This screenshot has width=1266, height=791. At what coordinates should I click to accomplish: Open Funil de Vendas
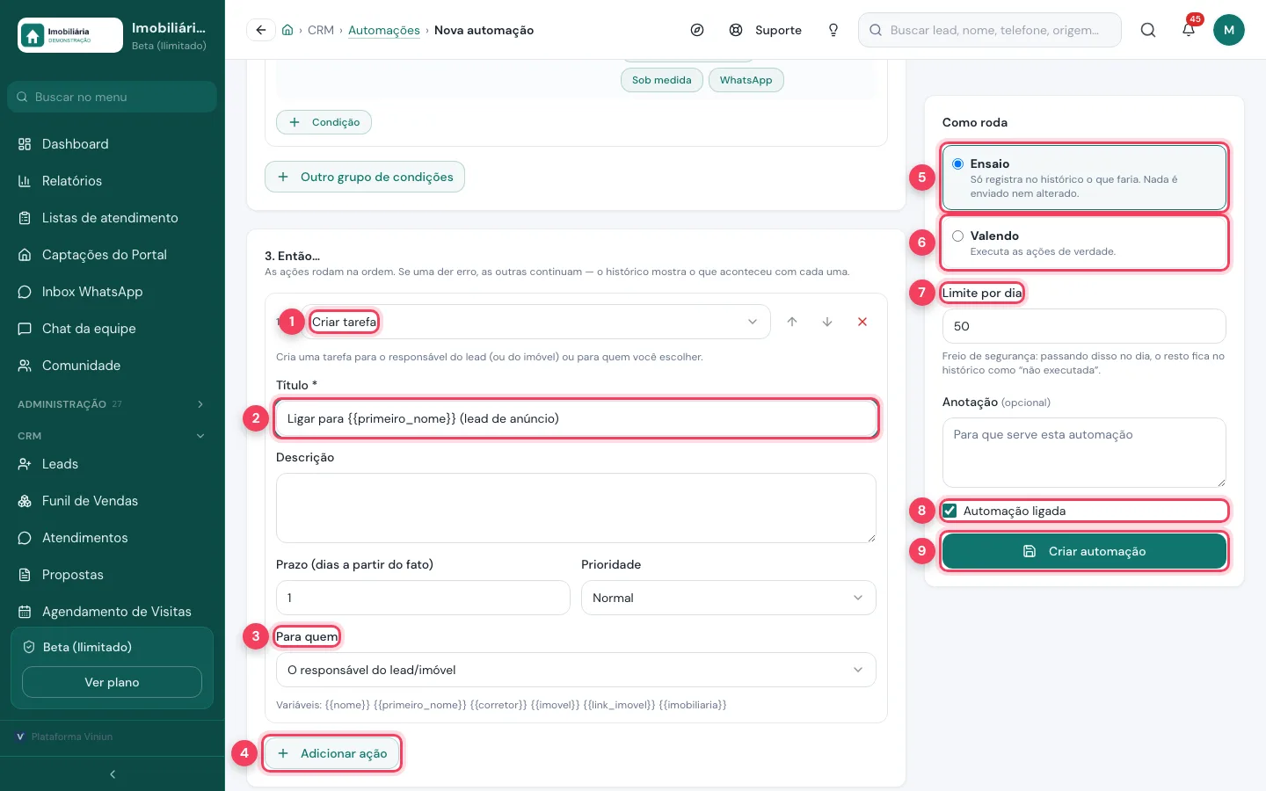[112, 501]
